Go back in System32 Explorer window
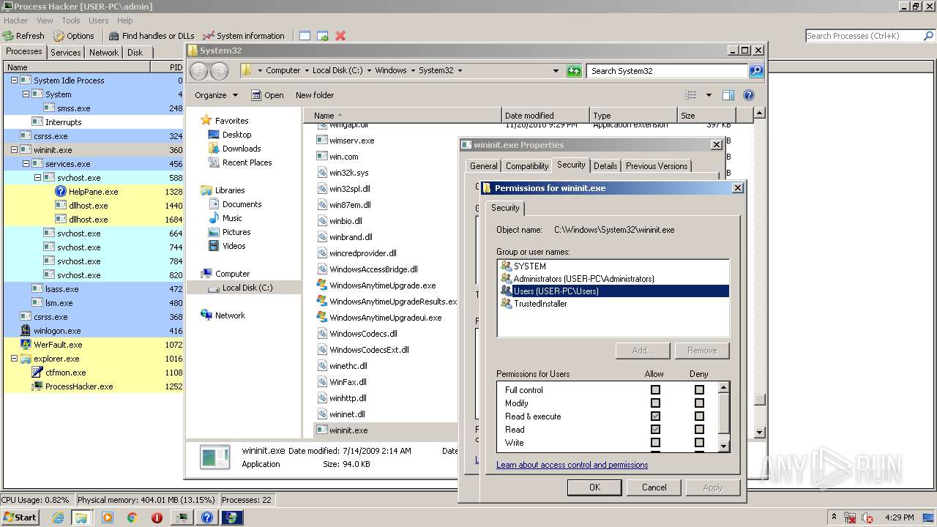This screenshot has height=527, width=937. 199,71
